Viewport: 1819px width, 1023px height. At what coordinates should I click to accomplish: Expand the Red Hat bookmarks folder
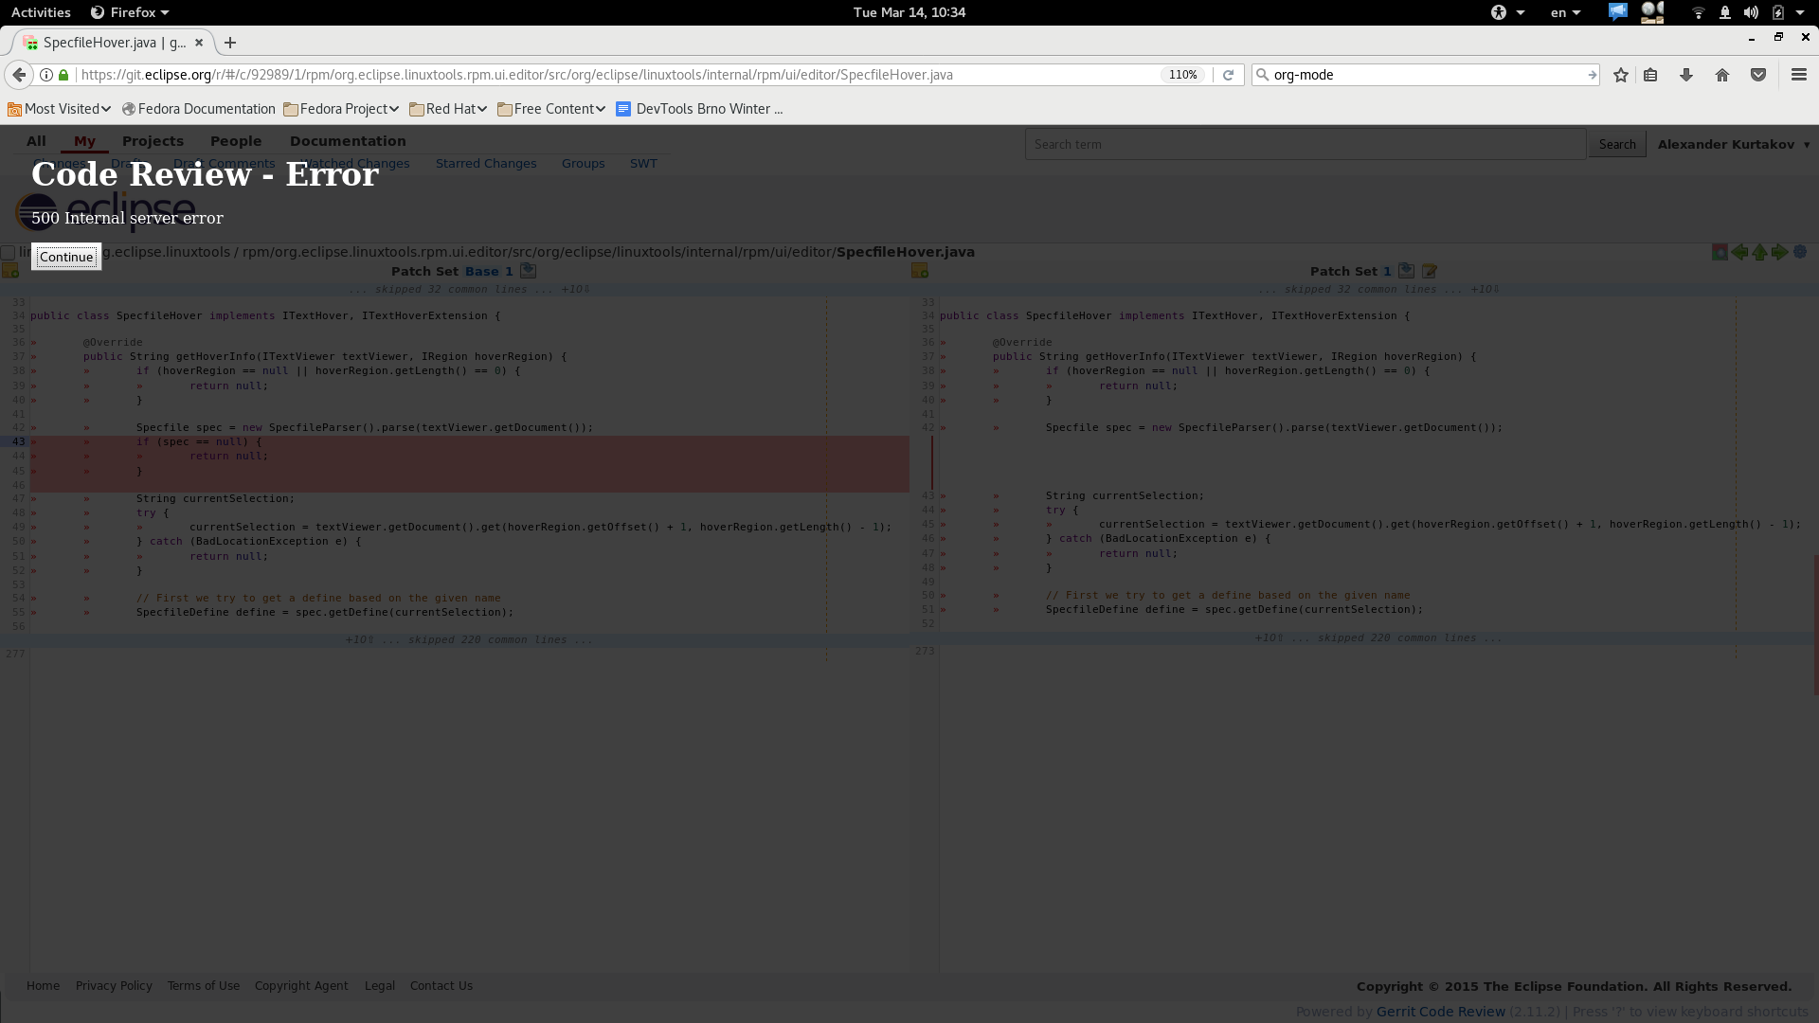tap(448, 109)
